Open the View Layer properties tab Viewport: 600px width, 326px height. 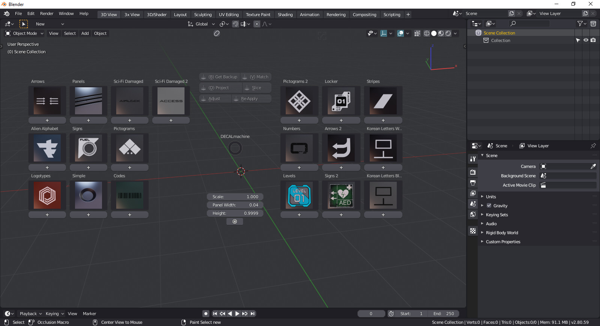[473, 193]
